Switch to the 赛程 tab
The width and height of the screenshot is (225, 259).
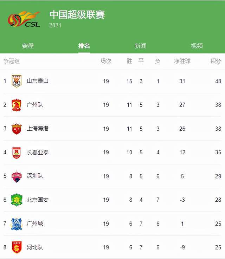click(28, 46)
